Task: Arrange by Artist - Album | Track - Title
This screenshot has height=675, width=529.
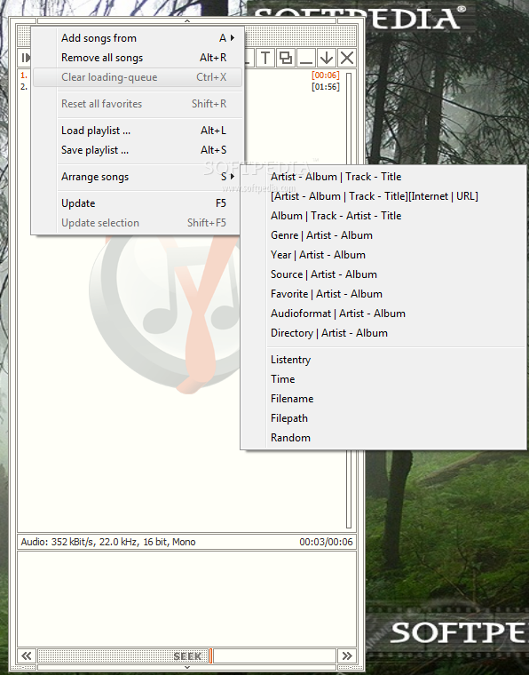Action: coord(383,177)
